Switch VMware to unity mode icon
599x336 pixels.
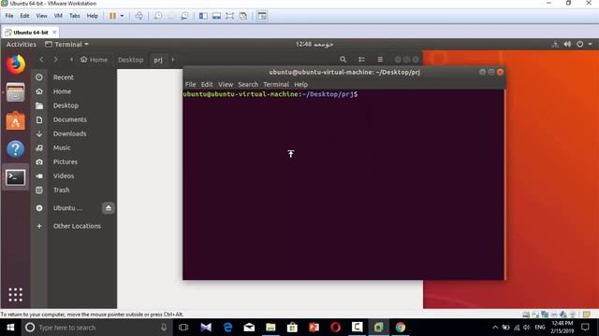[x=243, y=16]
